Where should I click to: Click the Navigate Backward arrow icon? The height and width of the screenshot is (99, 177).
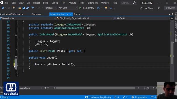(3, 8)
